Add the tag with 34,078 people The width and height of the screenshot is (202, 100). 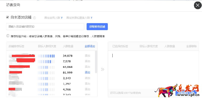tap(87, 56)
